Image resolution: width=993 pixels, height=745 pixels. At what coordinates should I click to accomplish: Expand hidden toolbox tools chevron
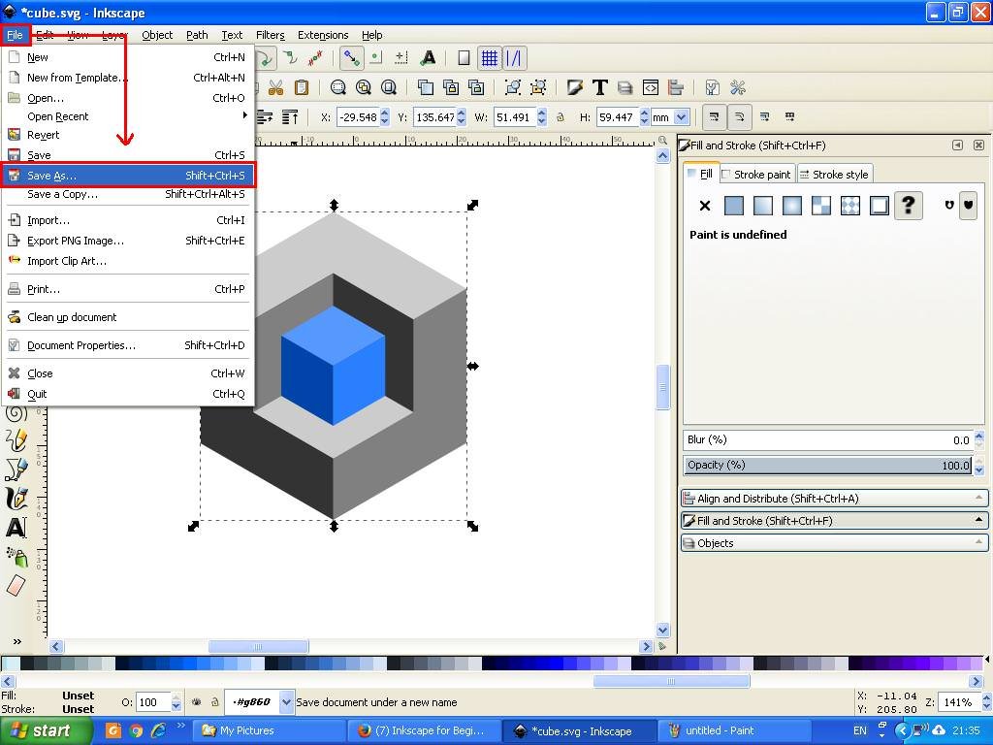17,641
